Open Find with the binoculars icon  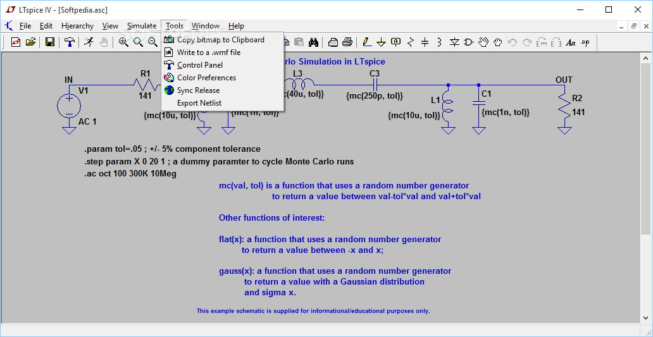click(313, 42)
